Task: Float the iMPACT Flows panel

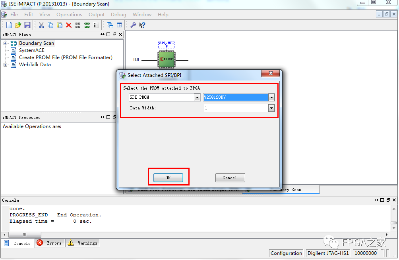Action: click(x=114, y=34)
